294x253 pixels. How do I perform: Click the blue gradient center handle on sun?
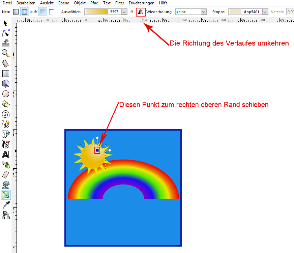click(x=97, y=150)
